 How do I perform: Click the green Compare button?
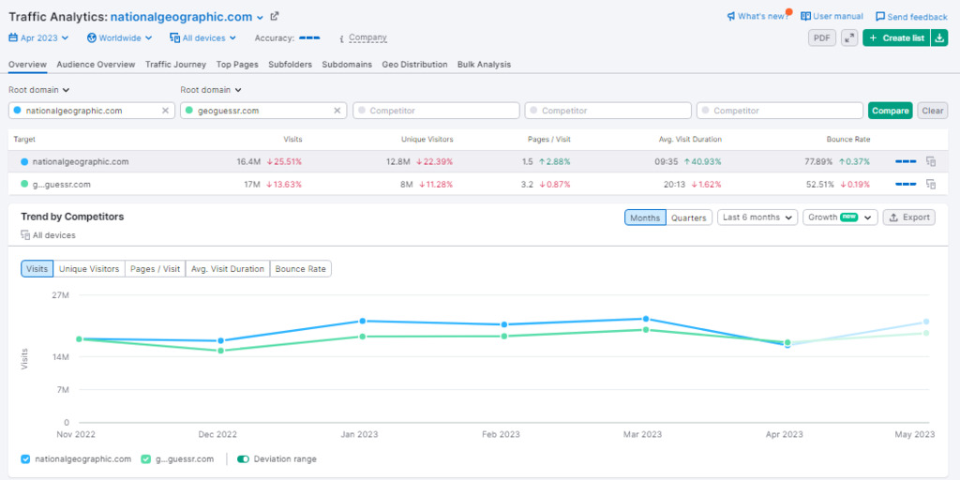[891, 111]
